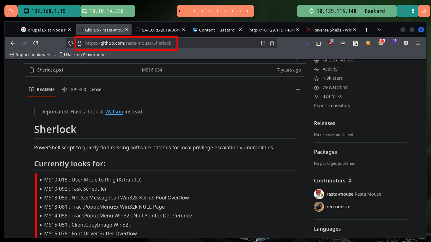Click the rightmost extension before the menu
This screenshot has width=431, height=242.
pyautogui.click(x=406, y=43)
